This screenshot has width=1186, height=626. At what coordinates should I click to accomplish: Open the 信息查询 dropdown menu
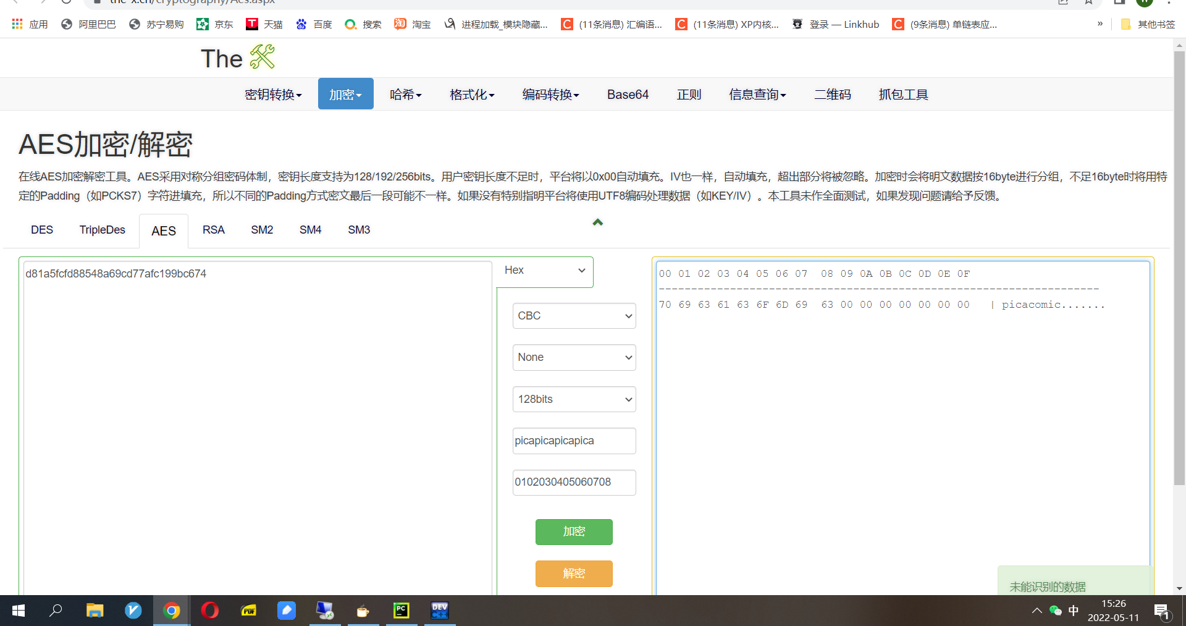point(757,94)
